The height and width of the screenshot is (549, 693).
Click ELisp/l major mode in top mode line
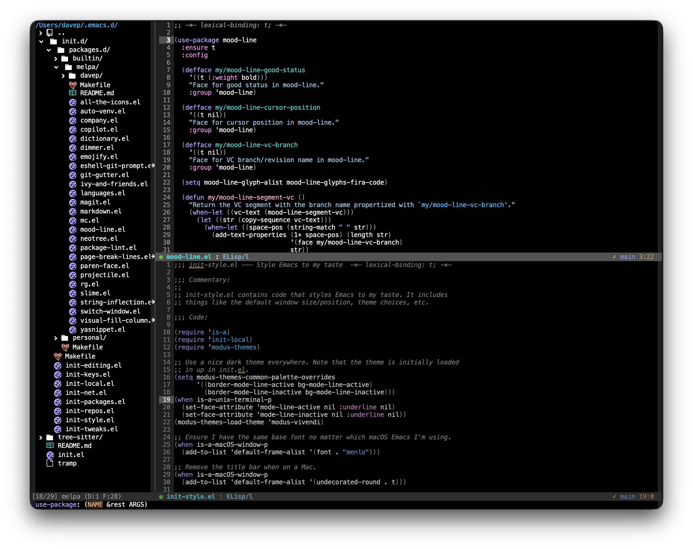pyautogui.click(x=236, y=257)
